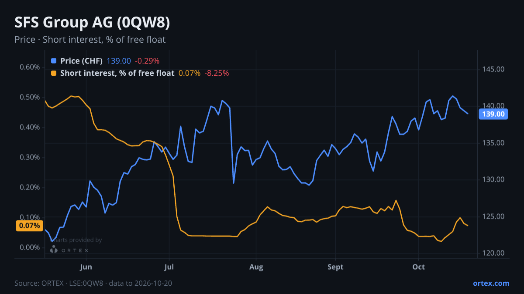Viewport: 524px width, 294px height.
Task: Click the Aug x-axis label
Action: [x=256, y=267]
